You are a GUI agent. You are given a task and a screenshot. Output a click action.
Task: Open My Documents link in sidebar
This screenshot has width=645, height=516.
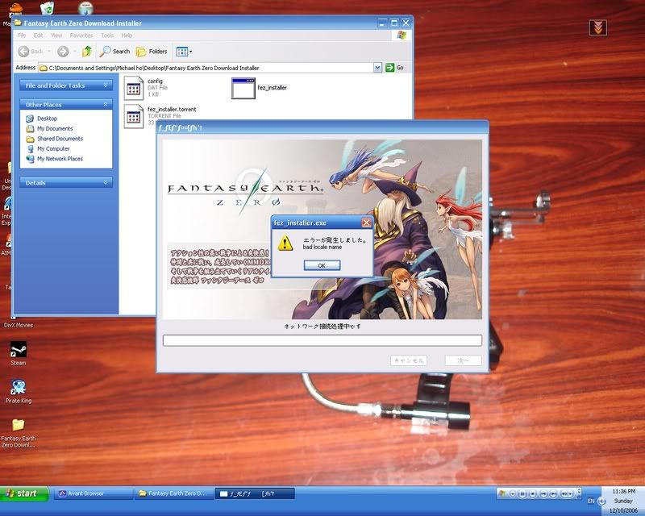pos(54,128)
